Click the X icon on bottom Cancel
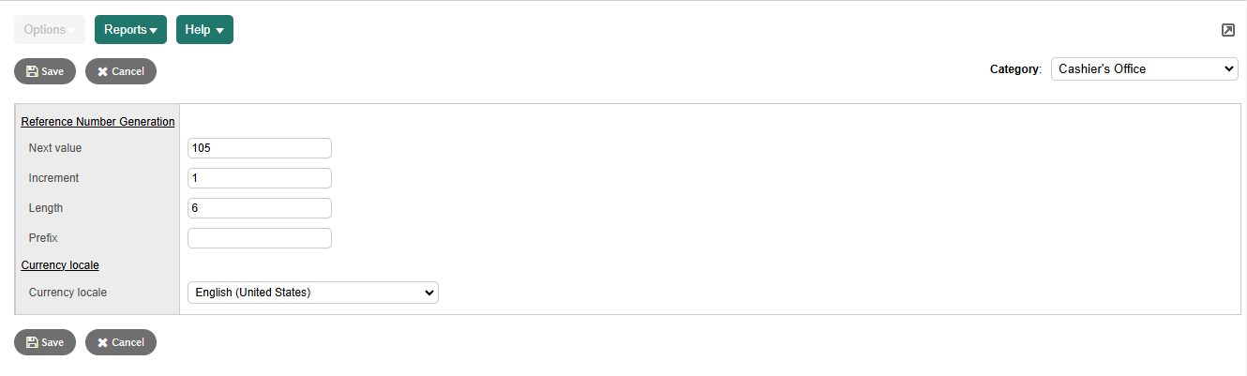The height and width of the screenshot is (376, 1247). point(102,342)
